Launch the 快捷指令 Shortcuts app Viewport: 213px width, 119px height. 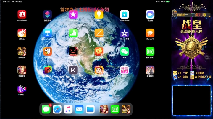pos(47,14)
